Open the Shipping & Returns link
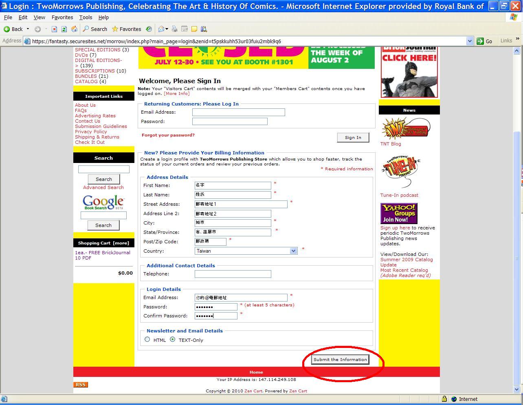Image resolution: width=523 pixels, height=405 pixels. click(x=97, y=137)
